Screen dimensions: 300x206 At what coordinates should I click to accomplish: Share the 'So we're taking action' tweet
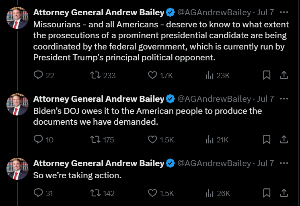(x=284, y=193)
